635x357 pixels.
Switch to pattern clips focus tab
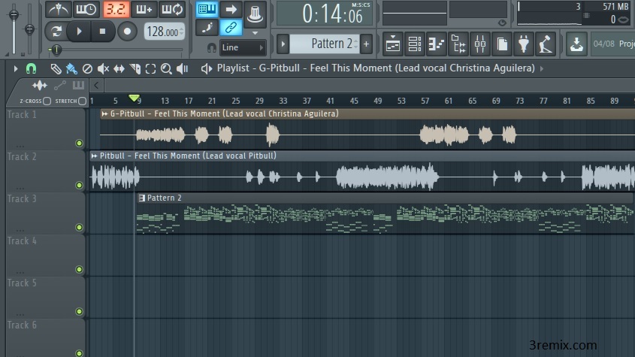coord(78,85)
